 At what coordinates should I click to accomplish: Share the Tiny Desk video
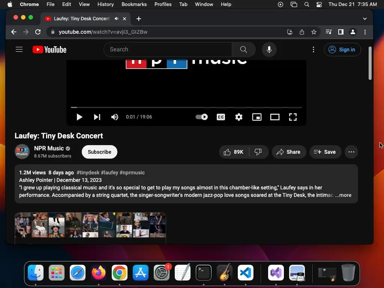[289, 152]
